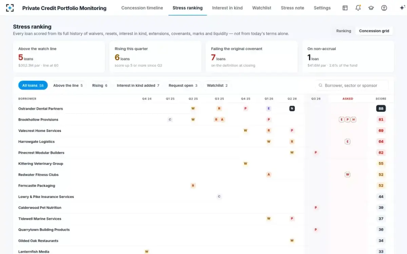Click Redwater's asked W marker

[x=347, y=174]
